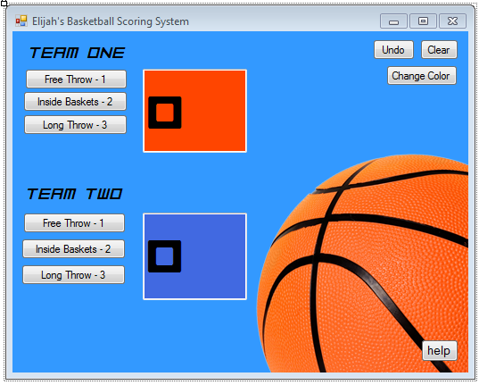Image resolution: width=479 pixels, height=385 pixels.
Task: Minimize the scoring system window
Action: (x=393, y=21)
